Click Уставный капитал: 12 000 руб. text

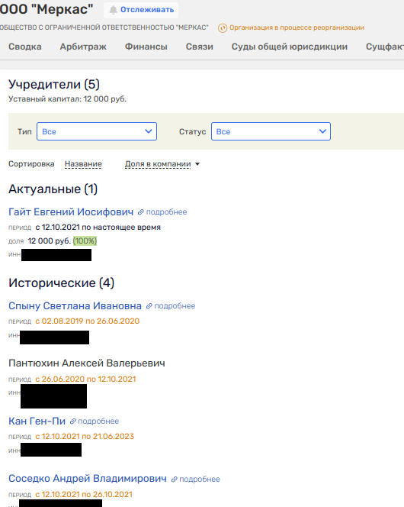point(67,99)
